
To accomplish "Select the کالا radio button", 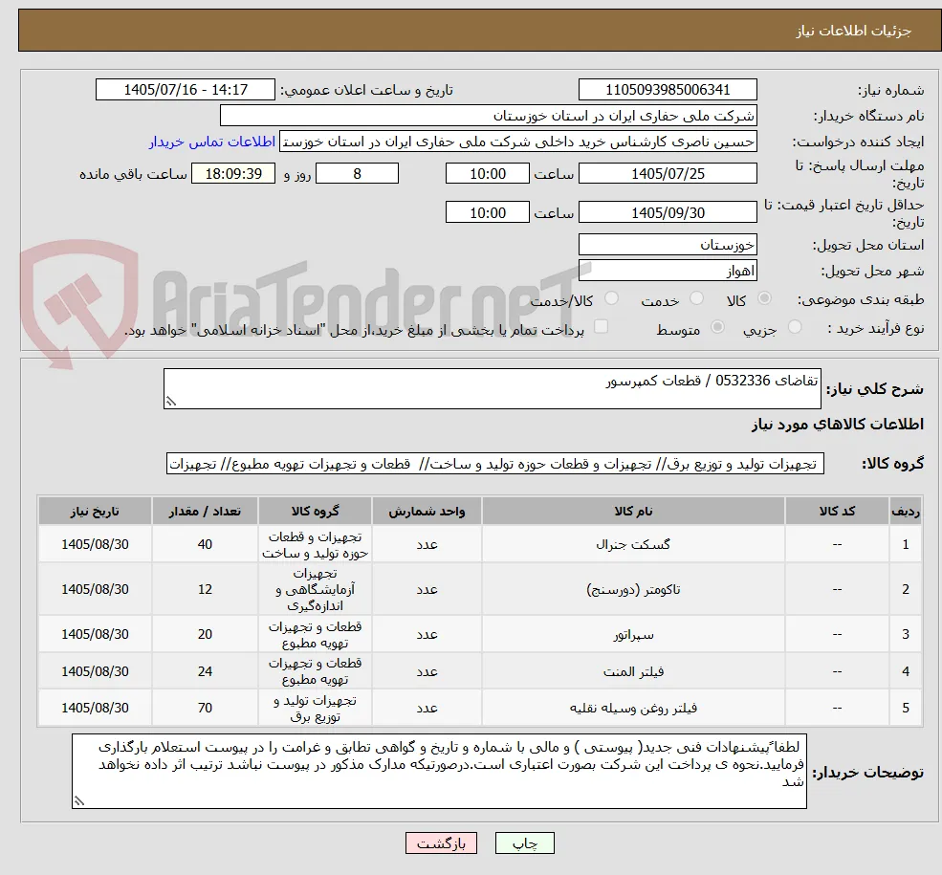I will [765, 297].
